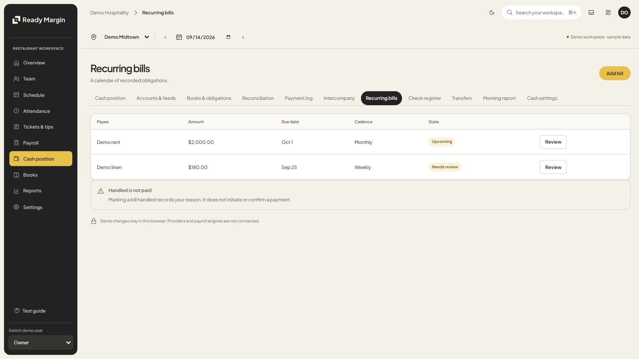
Task: Review the Demo linen bill
Action: click(553, 167)
